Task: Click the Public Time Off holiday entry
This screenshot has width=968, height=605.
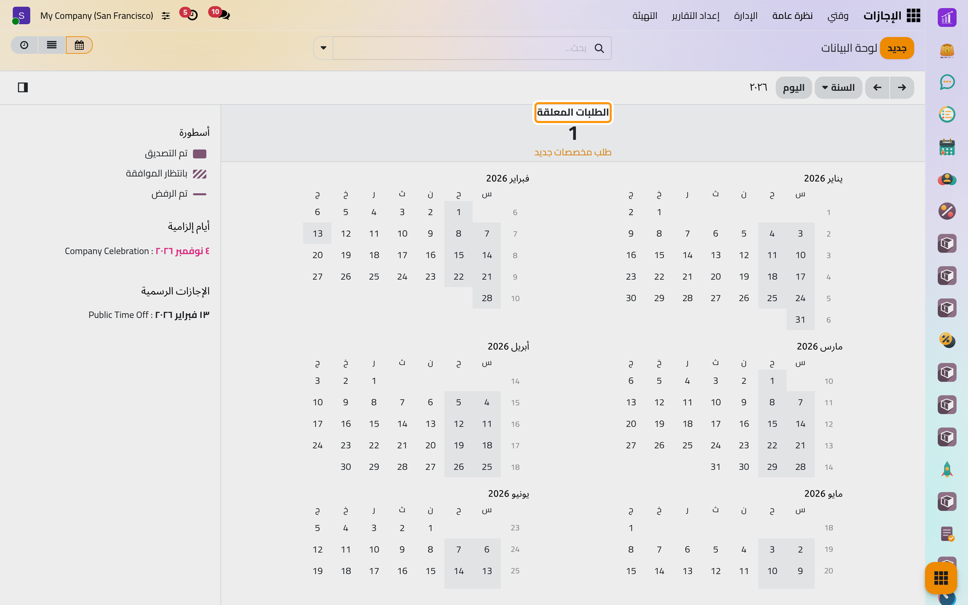Action: coord(149,315)
